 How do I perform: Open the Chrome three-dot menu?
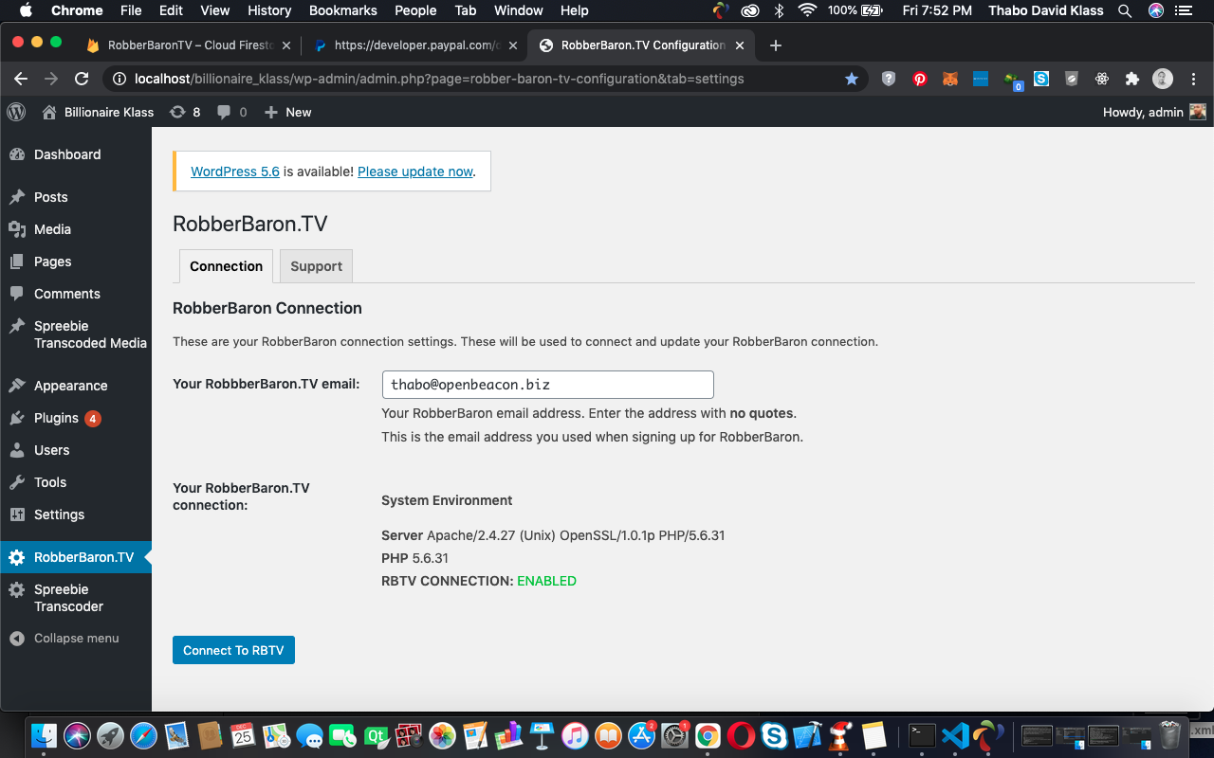coord(1193,79)
